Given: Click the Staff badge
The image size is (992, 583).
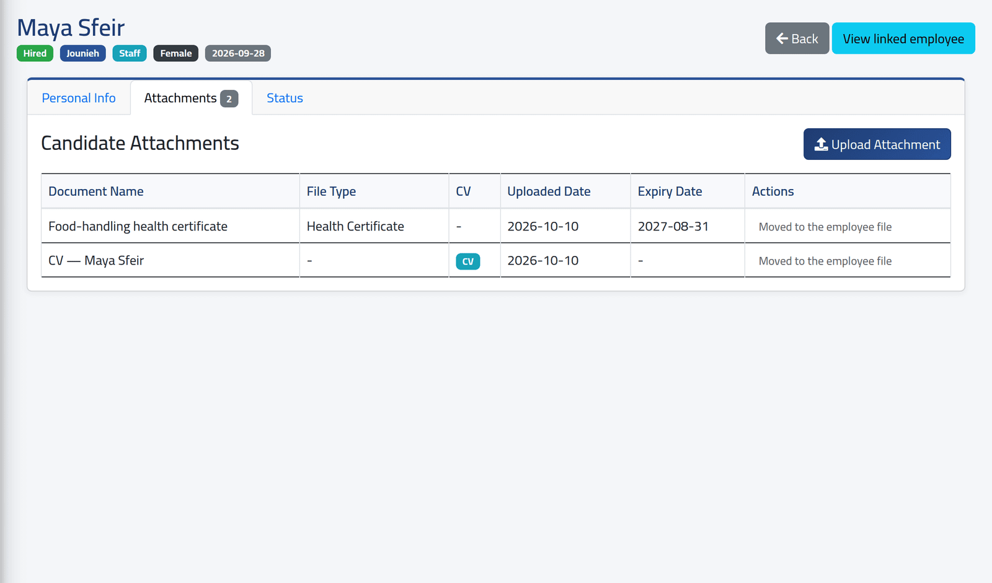Looking at the screenshot, I should point(130,53).
